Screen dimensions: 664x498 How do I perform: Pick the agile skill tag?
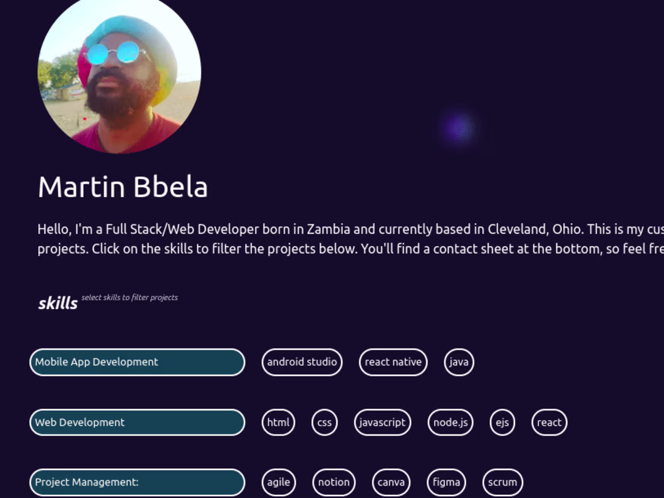(x=278, y=482)
